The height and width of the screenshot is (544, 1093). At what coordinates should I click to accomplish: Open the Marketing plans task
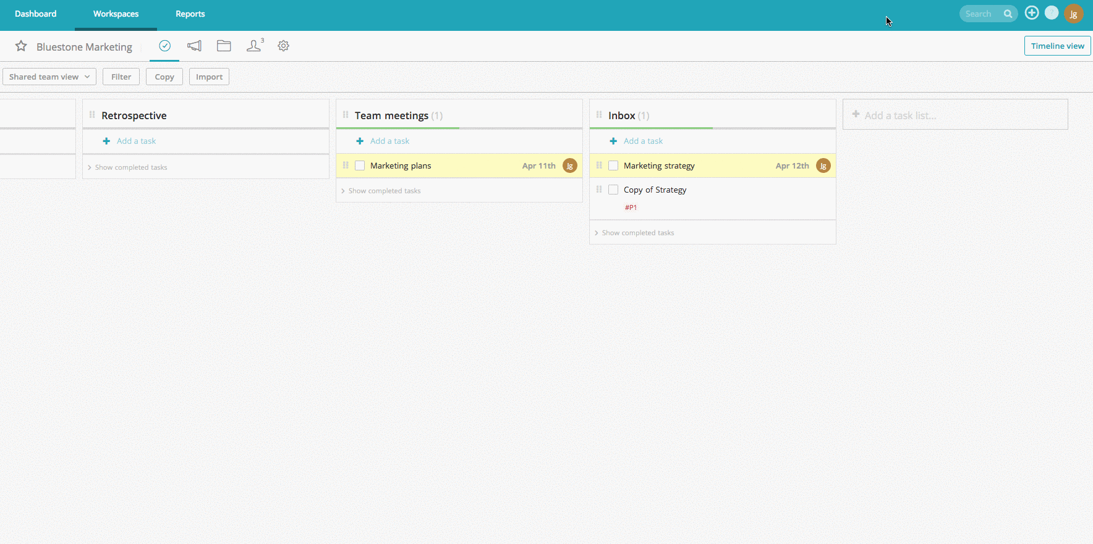pyautogui.click(x=401, y=165)
